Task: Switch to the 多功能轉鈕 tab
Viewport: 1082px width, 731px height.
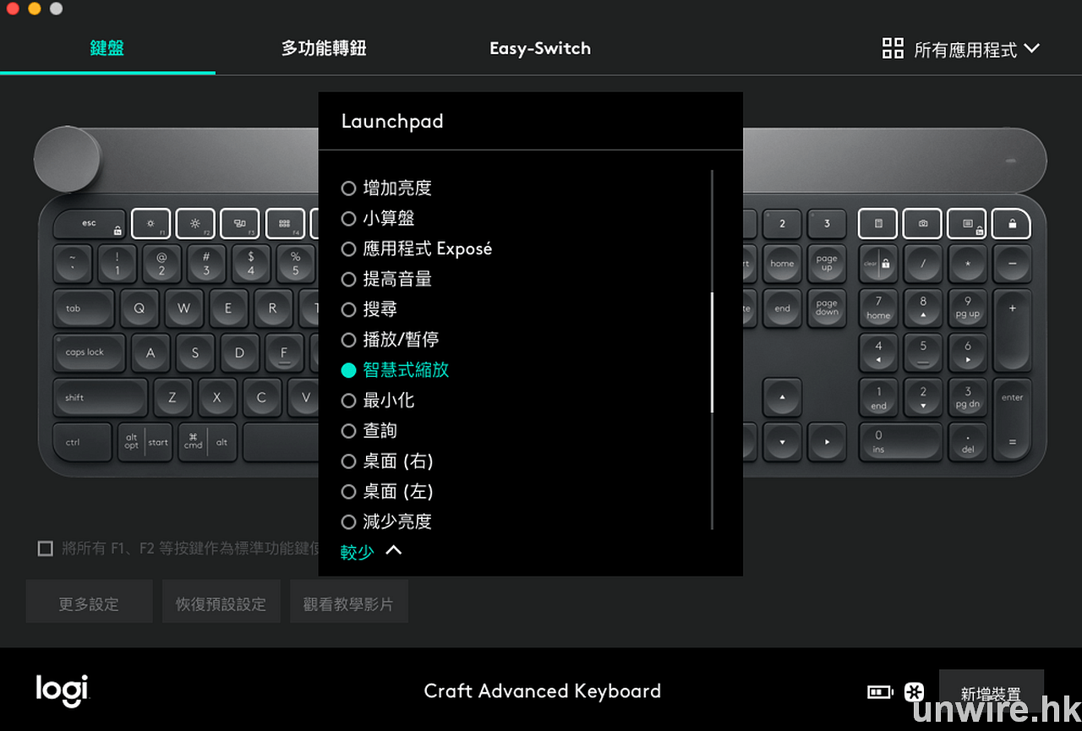Action: [x=324, y=48]
